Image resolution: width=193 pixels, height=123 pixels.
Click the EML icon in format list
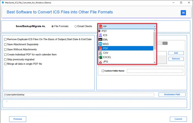[100, 40]
